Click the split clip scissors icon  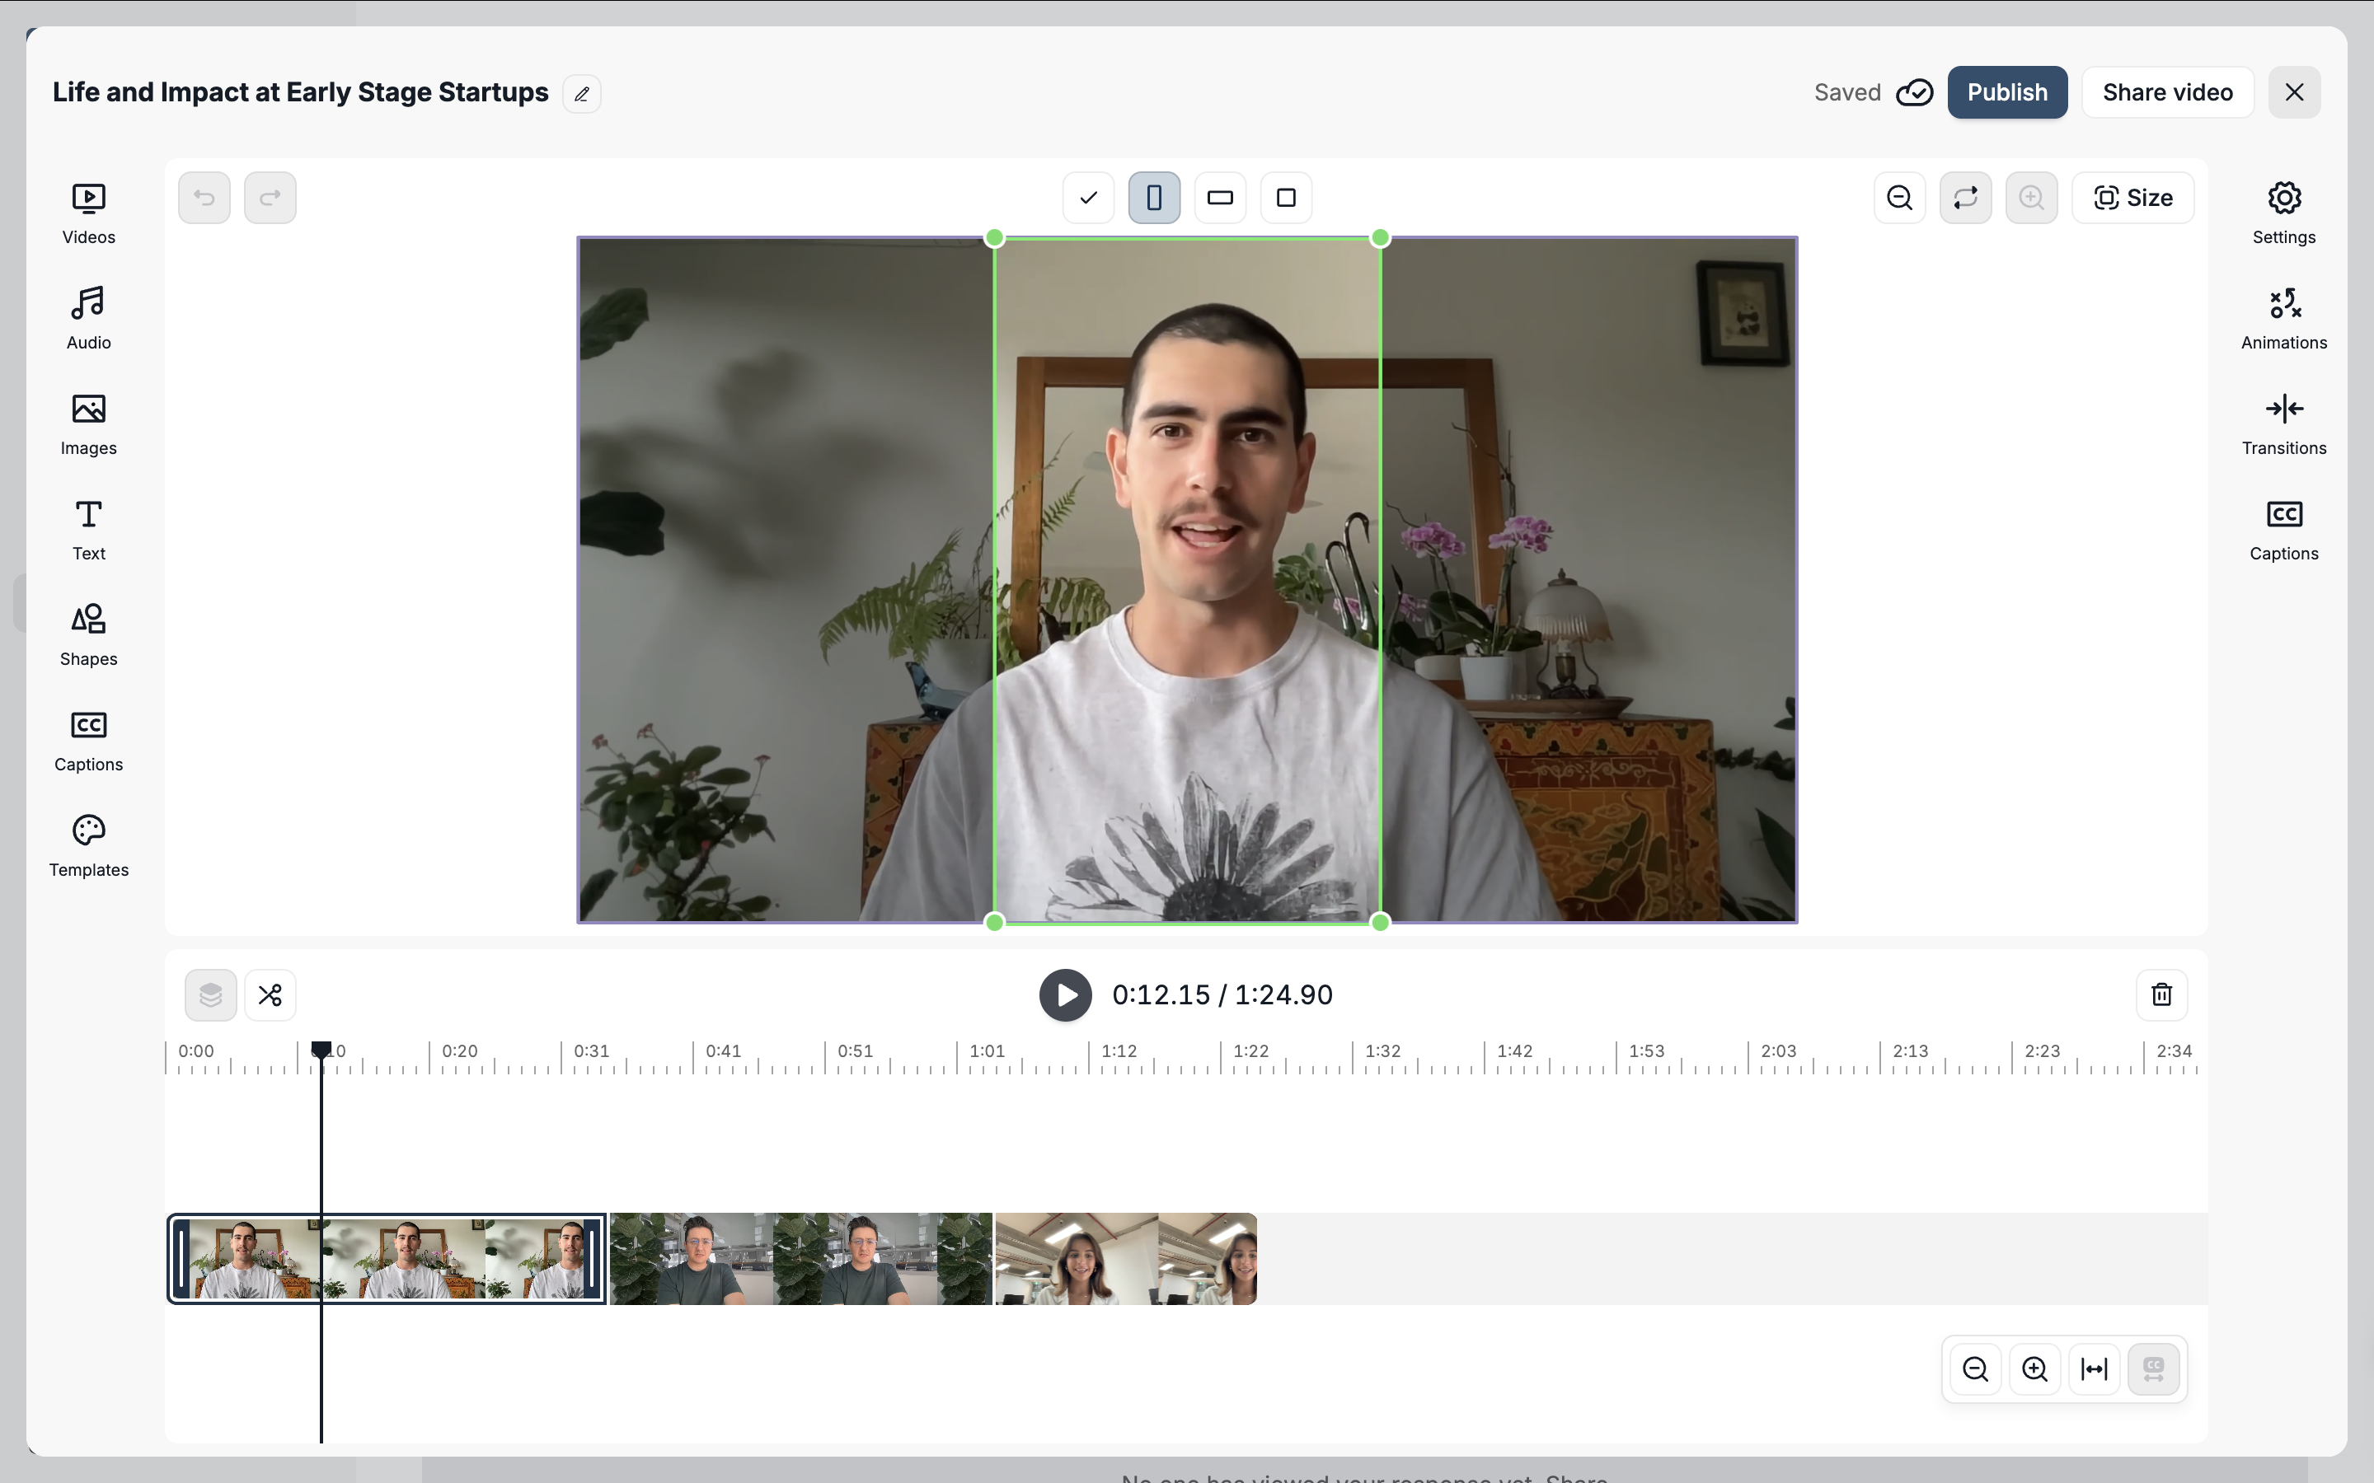(270, 994)
